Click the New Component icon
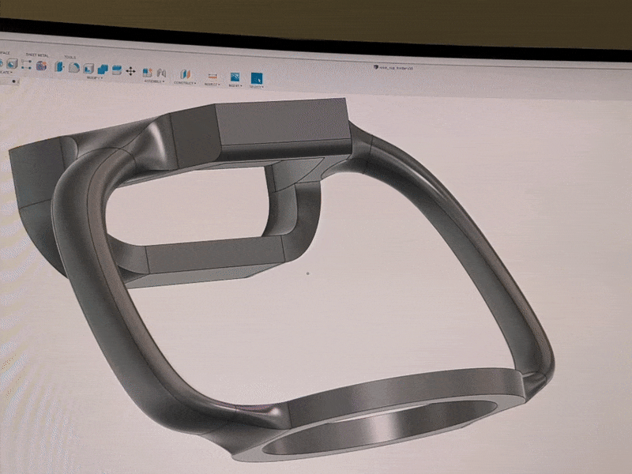 [x=149, y=72]
